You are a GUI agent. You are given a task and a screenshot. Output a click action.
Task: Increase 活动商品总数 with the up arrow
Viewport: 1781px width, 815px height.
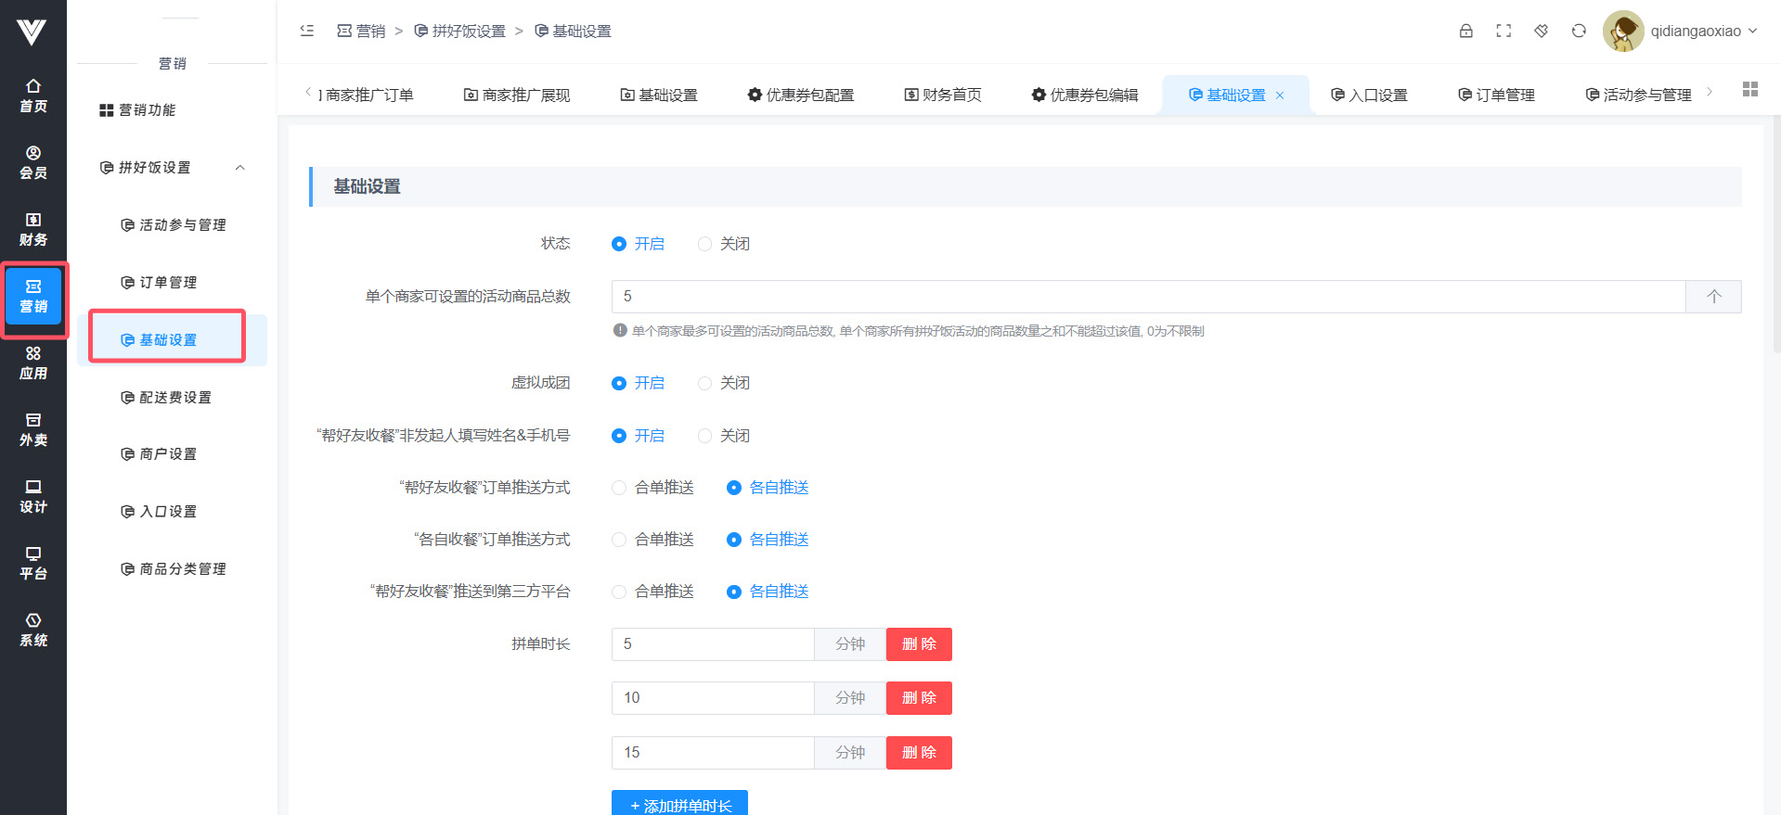[x=1713, y=297]
